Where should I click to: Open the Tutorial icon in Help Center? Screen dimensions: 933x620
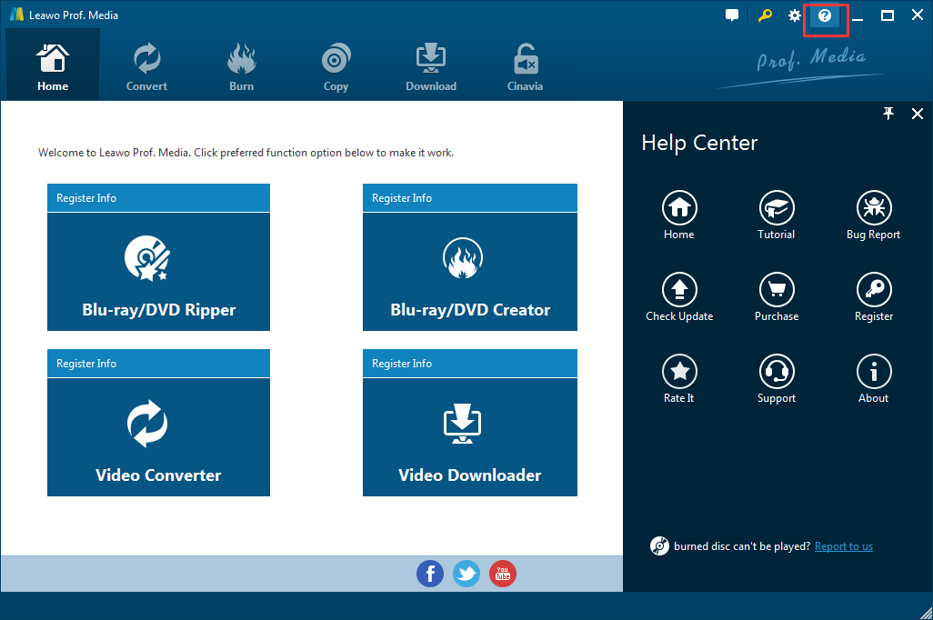pos(776,208)
